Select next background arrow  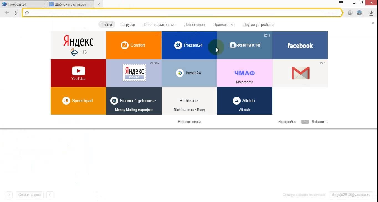(50, 195)
